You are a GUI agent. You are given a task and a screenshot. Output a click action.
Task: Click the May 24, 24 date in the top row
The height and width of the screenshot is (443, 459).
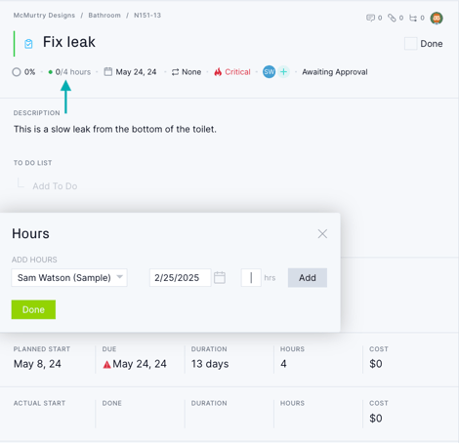[x=136, y=72]
